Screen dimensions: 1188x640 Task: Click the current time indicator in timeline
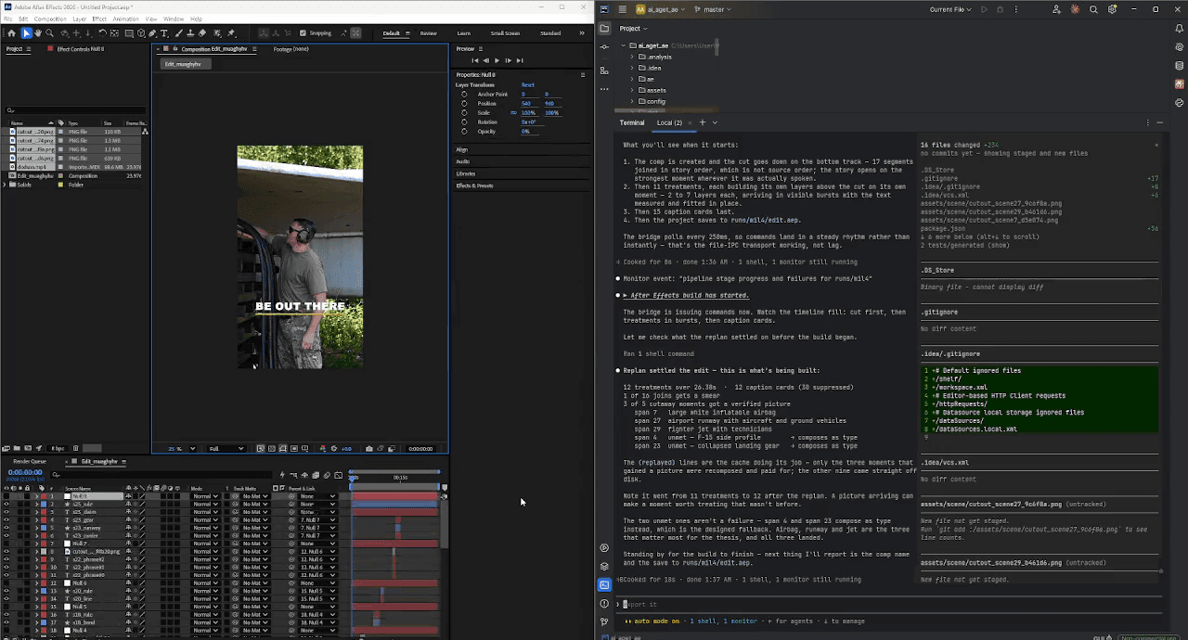[353, 477]
